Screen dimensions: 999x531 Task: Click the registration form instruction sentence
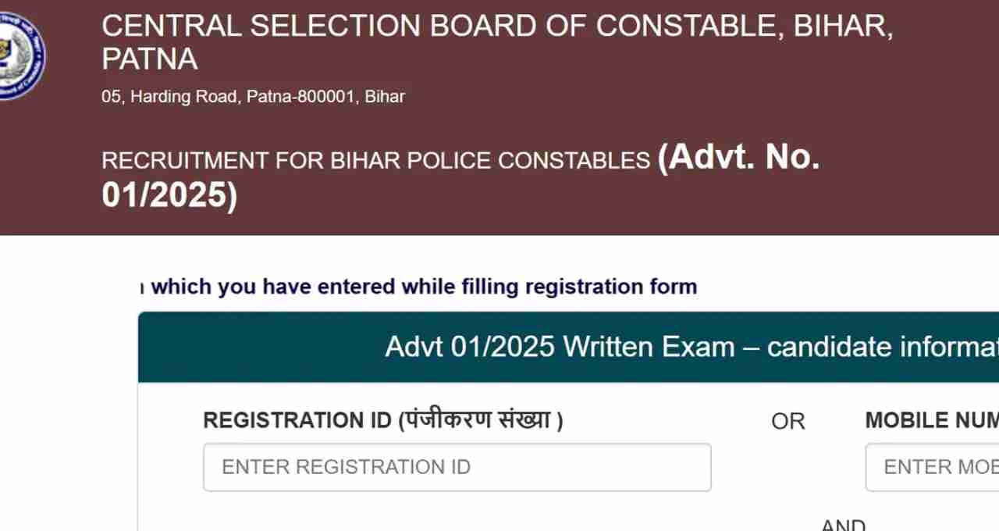point(418,287)
